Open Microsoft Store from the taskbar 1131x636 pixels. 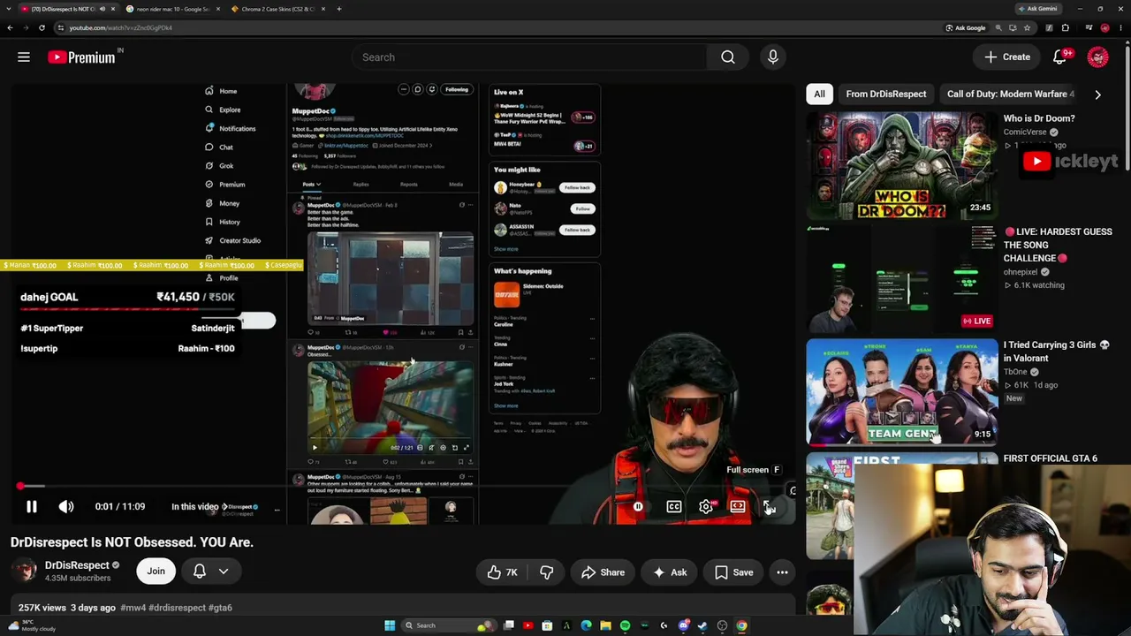(547, 625)
